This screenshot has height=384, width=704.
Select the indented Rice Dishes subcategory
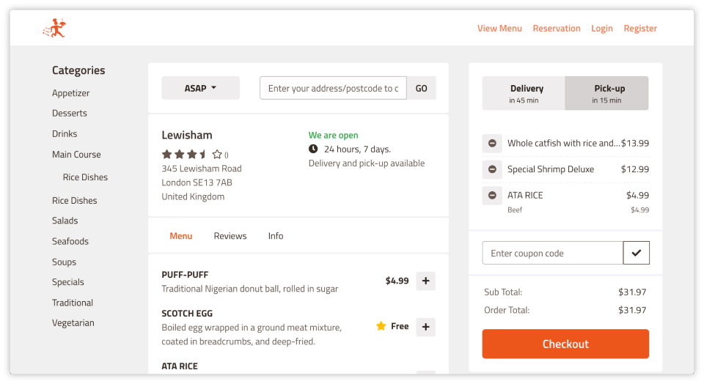click(x=85, y=177)
